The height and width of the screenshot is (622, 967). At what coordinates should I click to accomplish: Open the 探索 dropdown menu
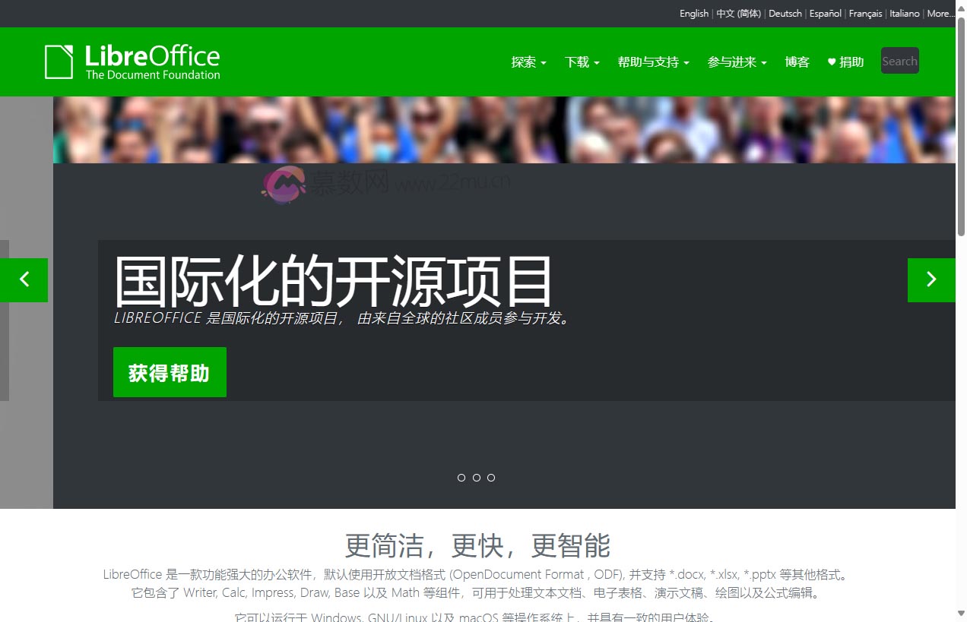coord(528,62)
